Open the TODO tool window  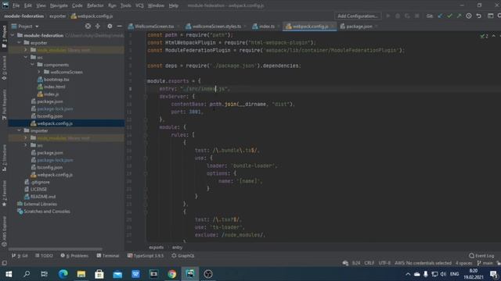44,255
